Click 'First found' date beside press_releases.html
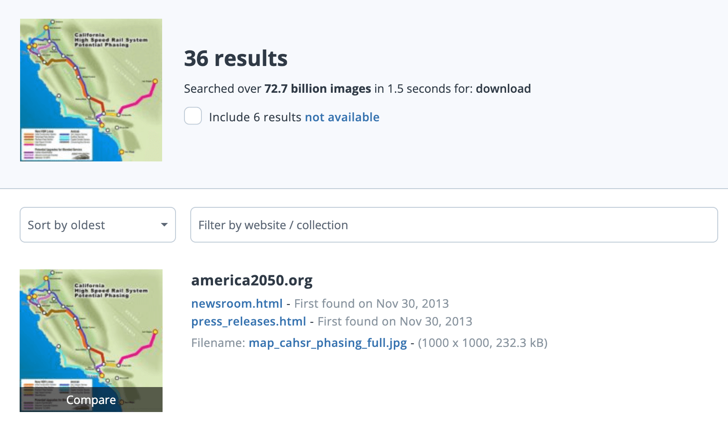The height and width of the screenshot is (437, 728). point(395,321)
